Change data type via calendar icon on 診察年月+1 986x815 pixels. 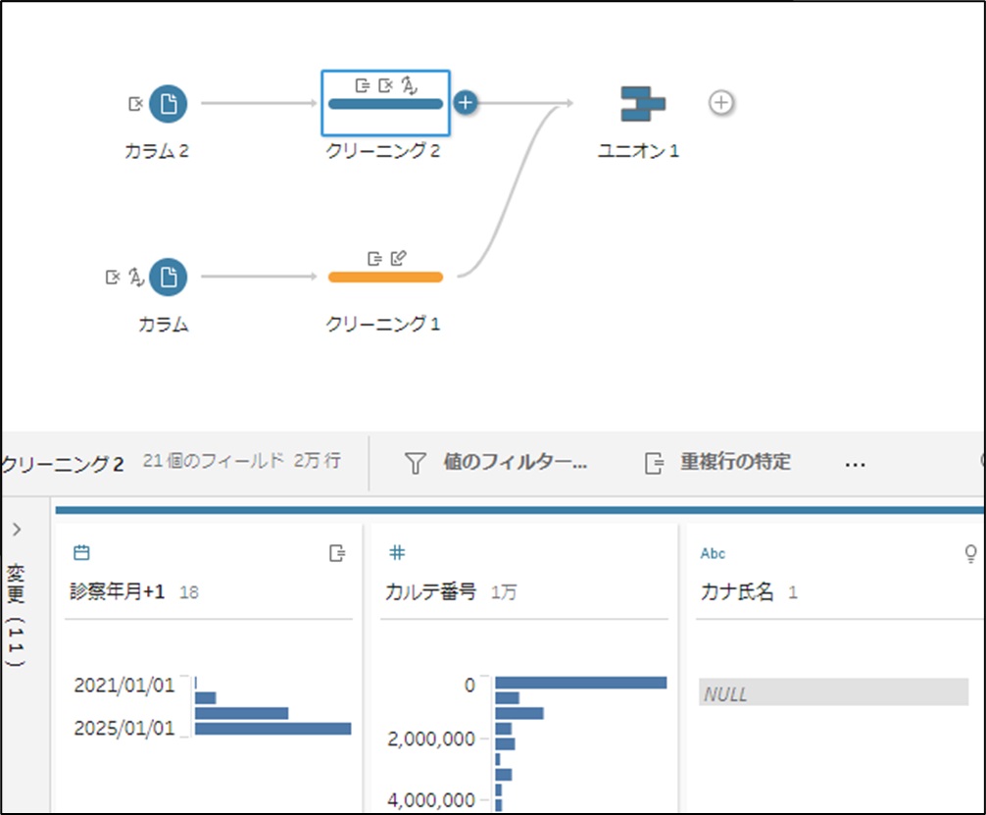[81, 554]
